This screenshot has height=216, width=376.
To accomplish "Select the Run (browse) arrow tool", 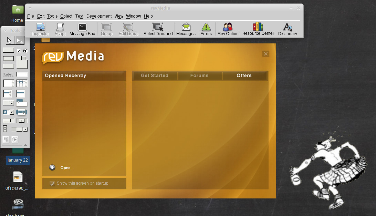I will click(x=9, y=40).
